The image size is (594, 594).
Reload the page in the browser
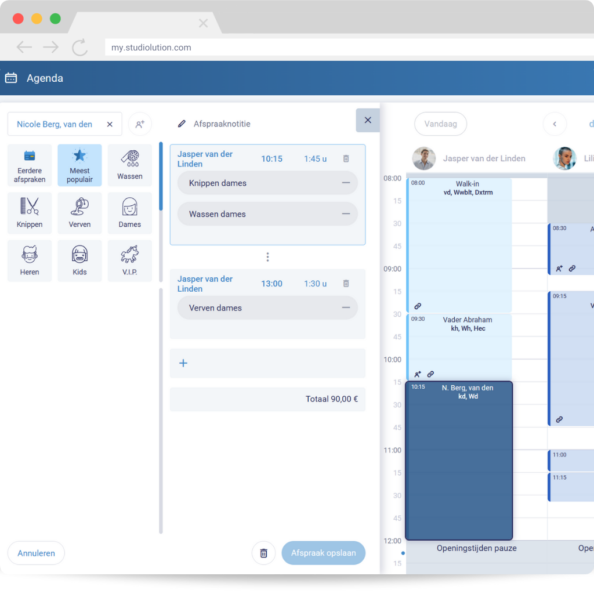coord(79,48)
